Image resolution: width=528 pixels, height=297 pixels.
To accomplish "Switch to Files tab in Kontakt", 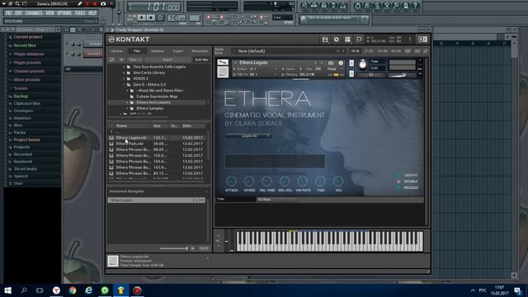I will [137, 51].
